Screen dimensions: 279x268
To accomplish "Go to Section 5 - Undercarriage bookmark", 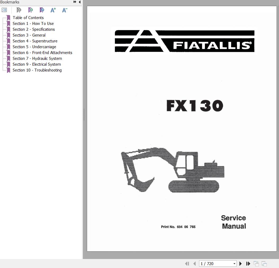I will tap(34, 47).
